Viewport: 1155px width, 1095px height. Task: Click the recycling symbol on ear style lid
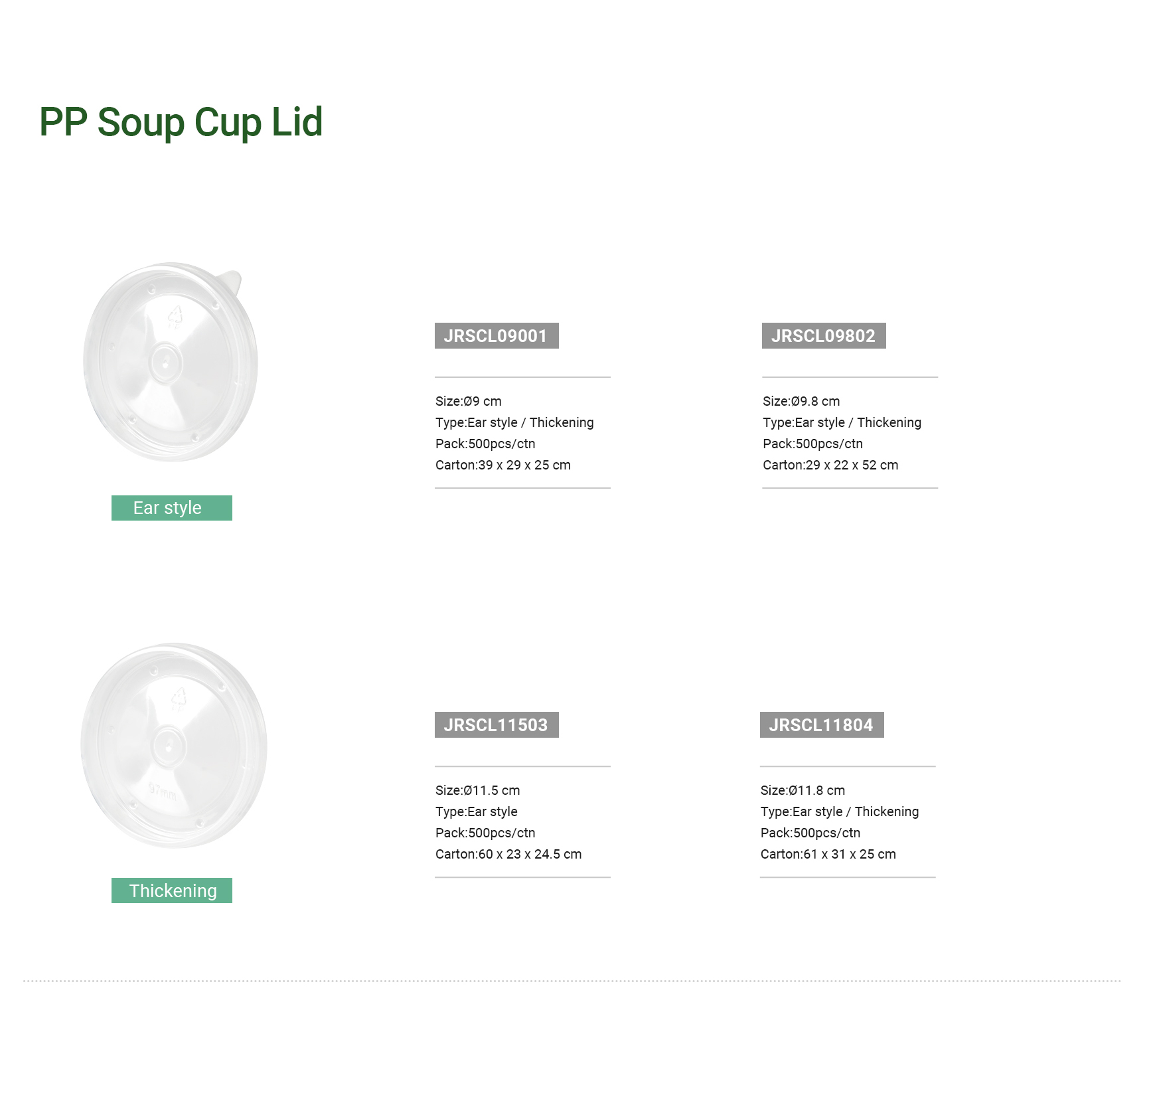(x=175, y=317)
